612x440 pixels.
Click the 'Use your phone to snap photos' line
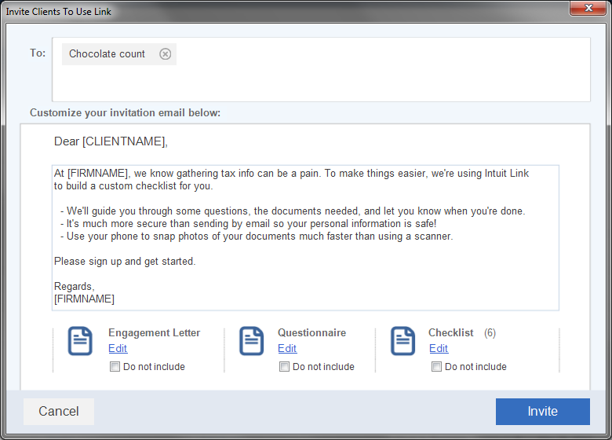pos(257,236)
